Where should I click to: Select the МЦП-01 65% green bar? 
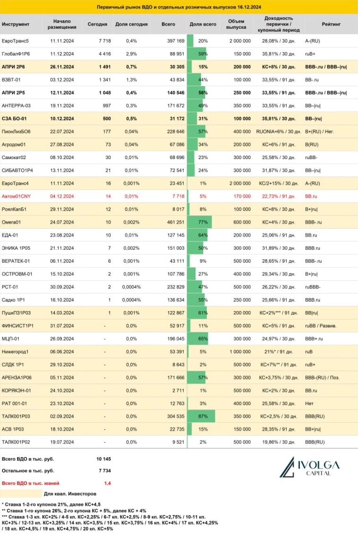click(198, 337)
